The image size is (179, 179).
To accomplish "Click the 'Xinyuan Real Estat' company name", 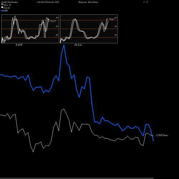I will pos(88,2).
